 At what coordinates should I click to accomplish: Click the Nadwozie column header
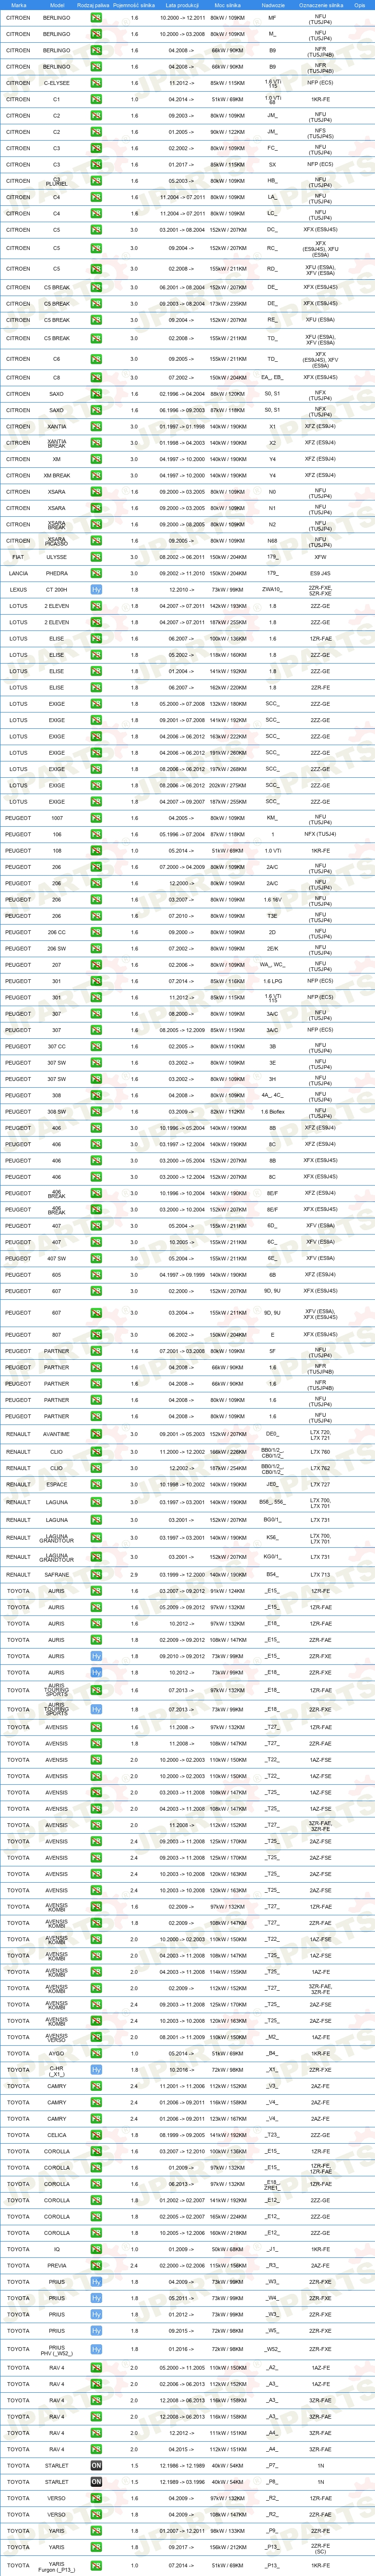click(273, 5)
